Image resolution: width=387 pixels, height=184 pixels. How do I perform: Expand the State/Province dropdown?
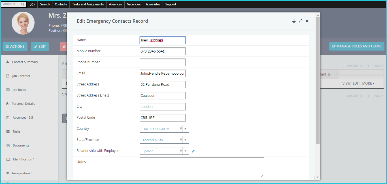click(x=186, y=140)
